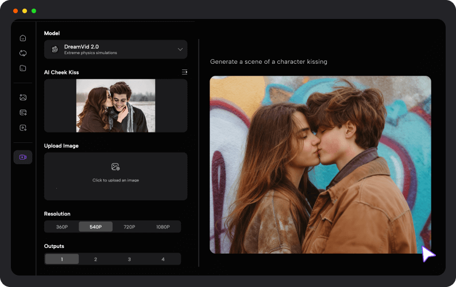The image size is (456, 287).
Task: Set outputs count to 4
Action: point(163,259)
